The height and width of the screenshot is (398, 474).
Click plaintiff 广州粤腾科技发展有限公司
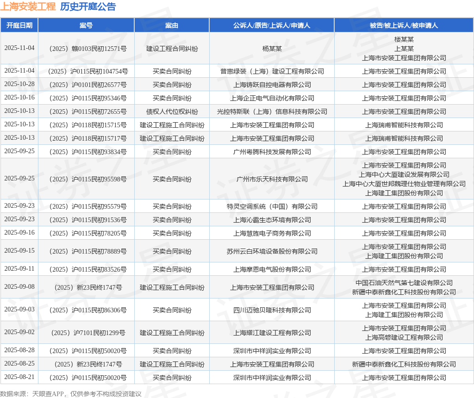click(272, 152)
